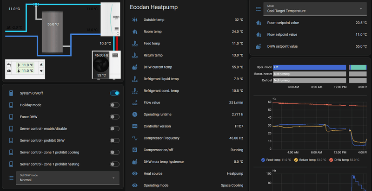Click the Outside temp sun thermometer icon
The height and width of the screenshot is (191, 372).
click(135, 20)
